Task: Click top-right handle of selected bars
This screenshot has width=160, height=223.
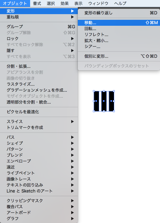Action: pyautogui.click(x=114, y=91)
